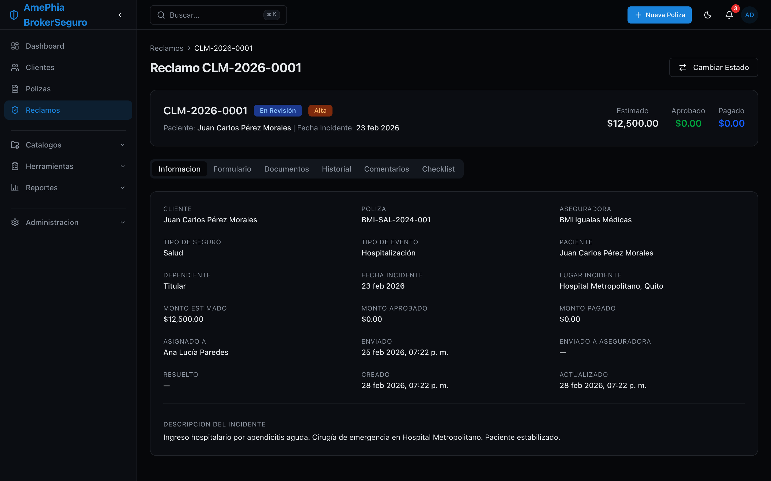The image size is (771, 481).
Task: Expand the Reportes chevron
Action: pyautogui.click(x=123, y=187)
